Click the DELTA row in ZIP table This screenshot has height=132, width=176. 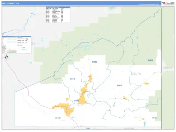tap(58, 15)
